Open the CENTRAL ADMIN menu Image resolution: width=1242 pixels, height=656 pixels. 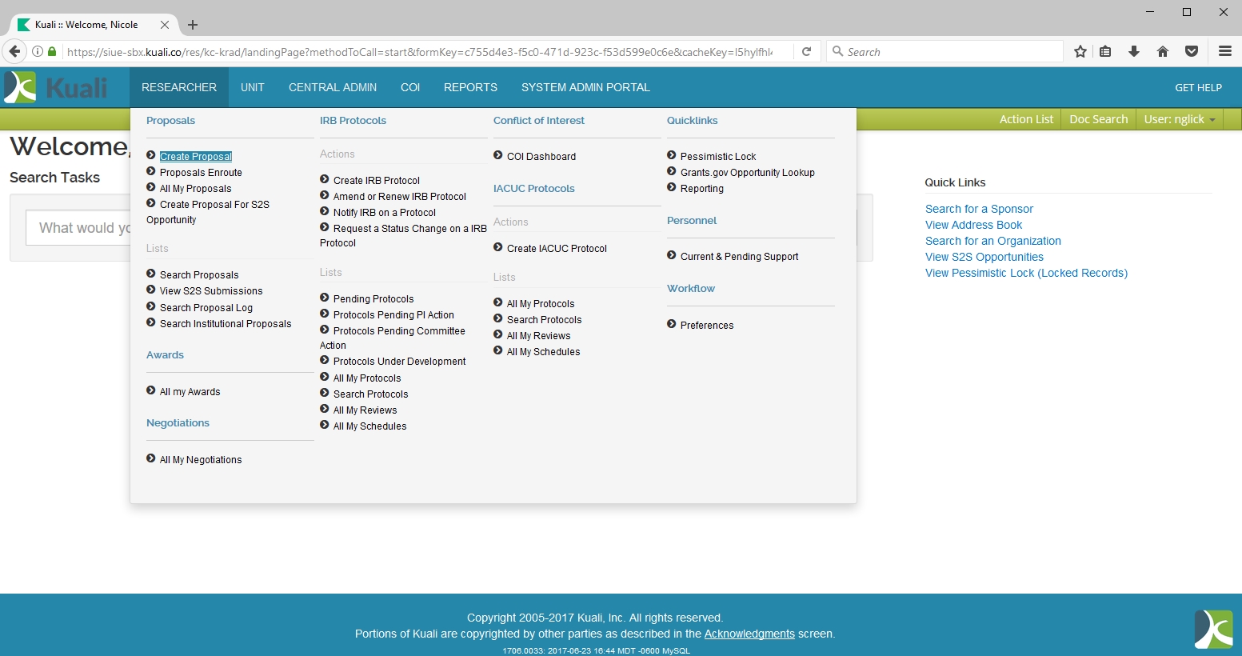[333, 87]
